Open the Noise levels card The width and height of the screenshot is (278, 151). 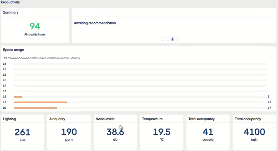tap(115, 132)
